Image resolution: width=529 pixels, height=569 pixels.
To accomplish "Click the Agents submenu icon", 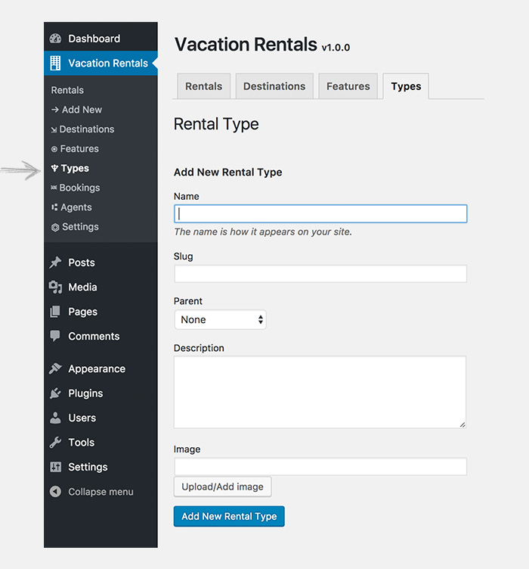I will 54,207.
